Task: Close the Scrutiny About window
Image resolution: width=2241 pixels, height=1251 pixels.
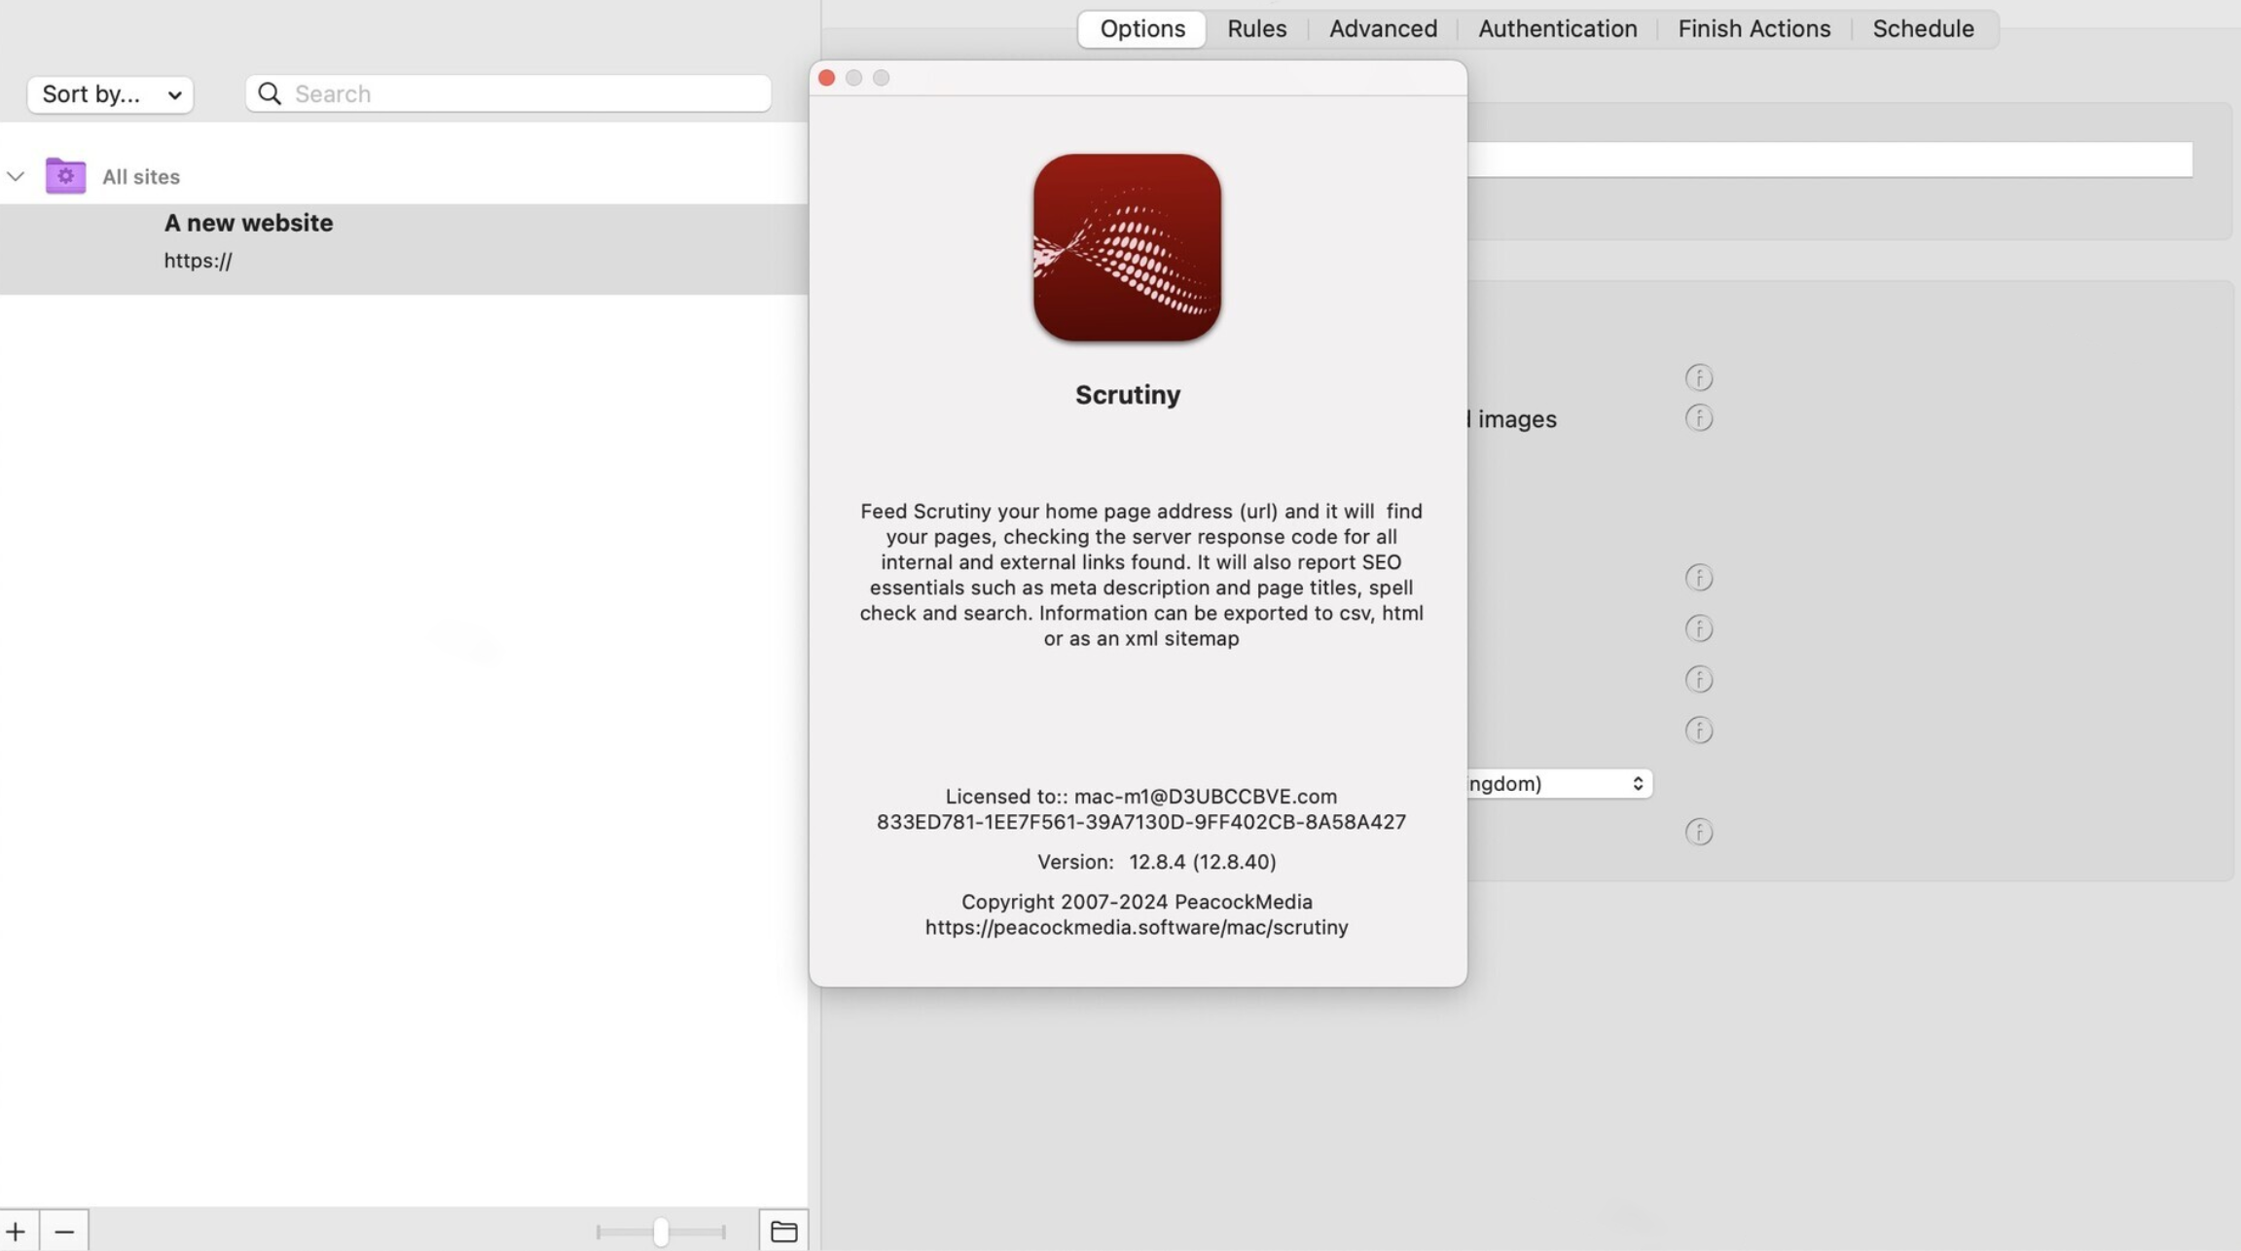Action: click(x=826, y=78)
